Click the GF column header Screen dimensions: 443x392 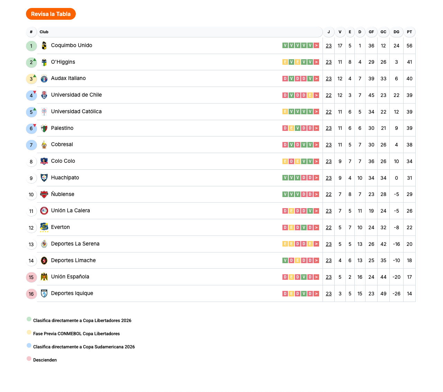pos(371,32)
